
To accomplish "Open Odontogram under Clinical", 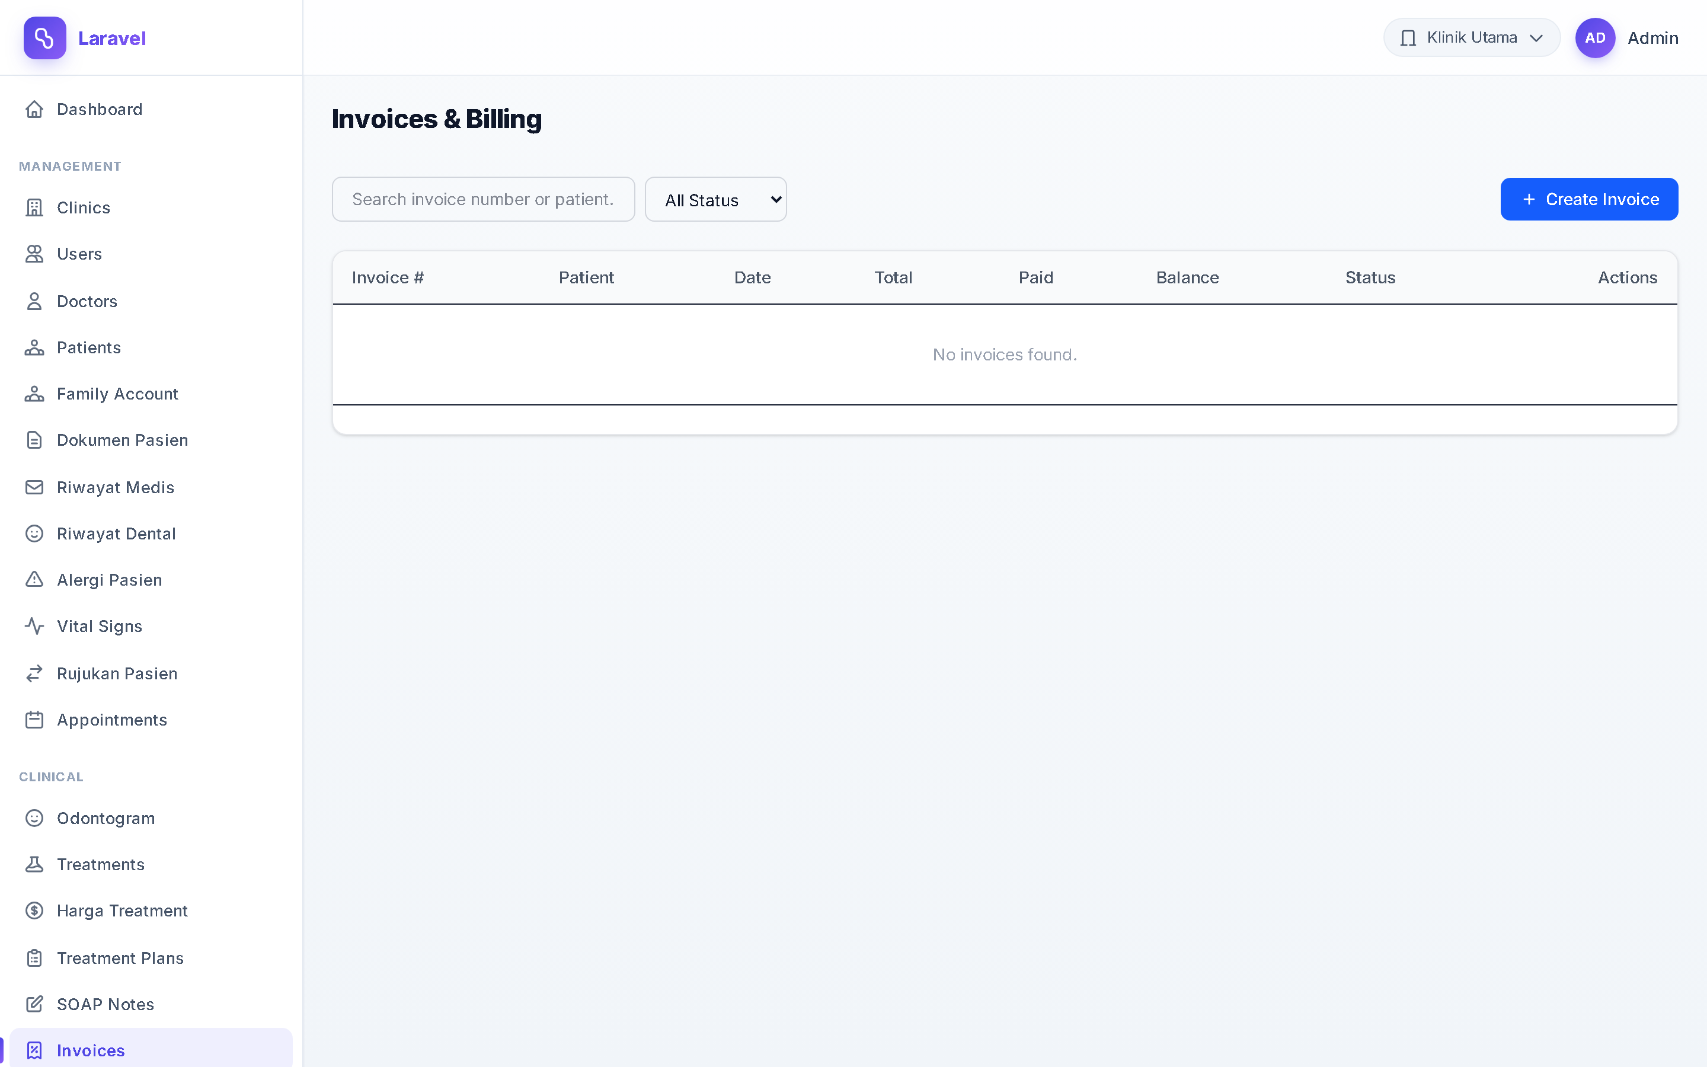I will pos(151,818).
